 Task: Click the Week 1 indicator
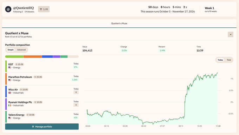click(209, 8)
